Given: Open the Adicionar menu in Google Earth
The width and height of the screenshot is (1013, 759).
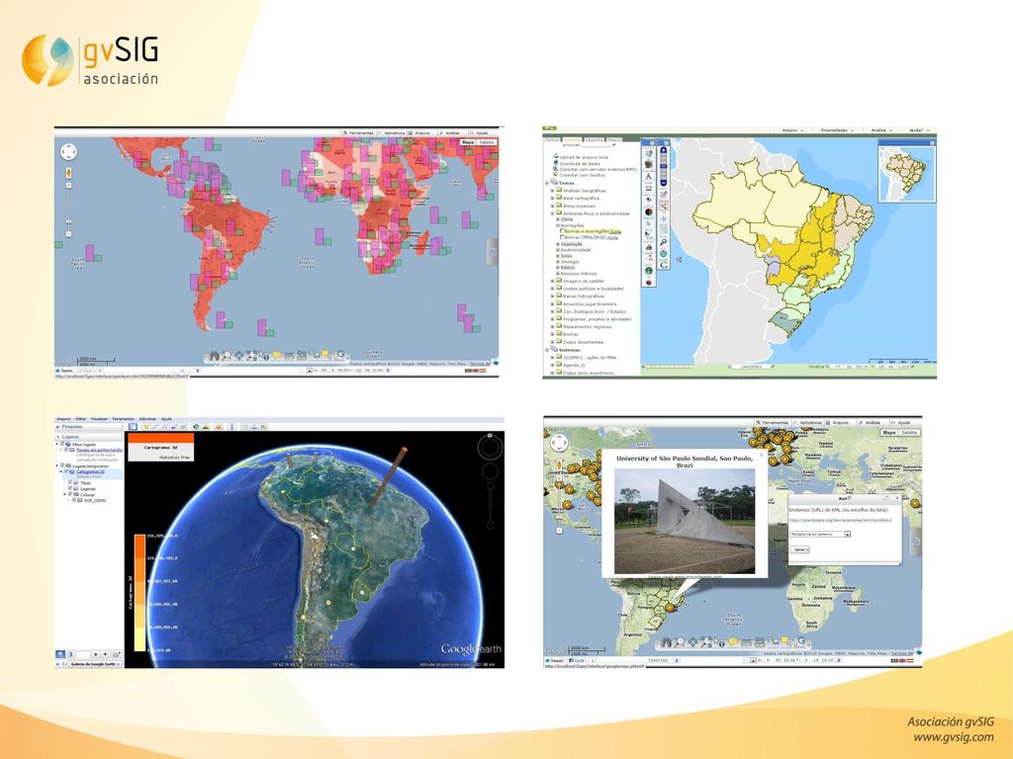Looking at the screenshot, I should pyautogui.click(x=148, y=419).
